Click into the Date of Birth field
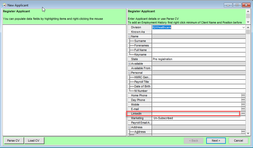 click(x=199, y=86)
